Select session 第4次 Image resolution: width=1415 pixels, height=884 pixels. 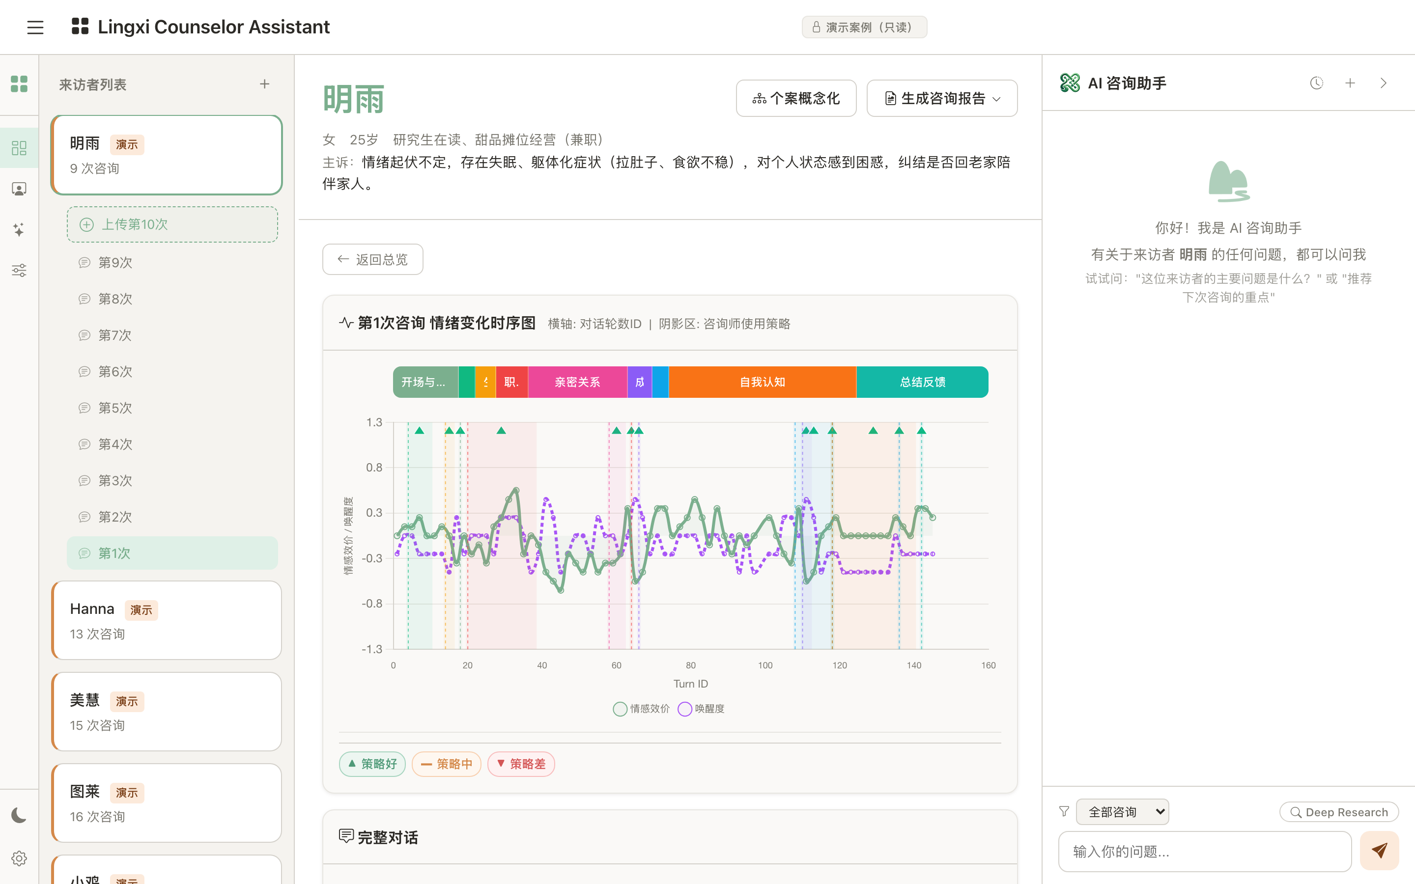pyautogui.click(x=172, y=444)
